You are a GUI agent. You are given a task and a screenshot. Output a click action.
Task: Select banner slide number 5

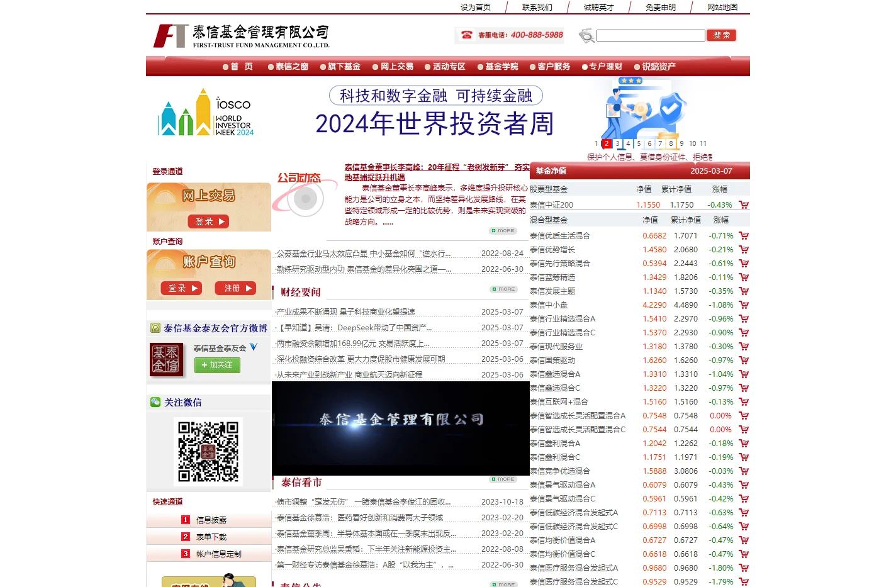coord(639,143)
